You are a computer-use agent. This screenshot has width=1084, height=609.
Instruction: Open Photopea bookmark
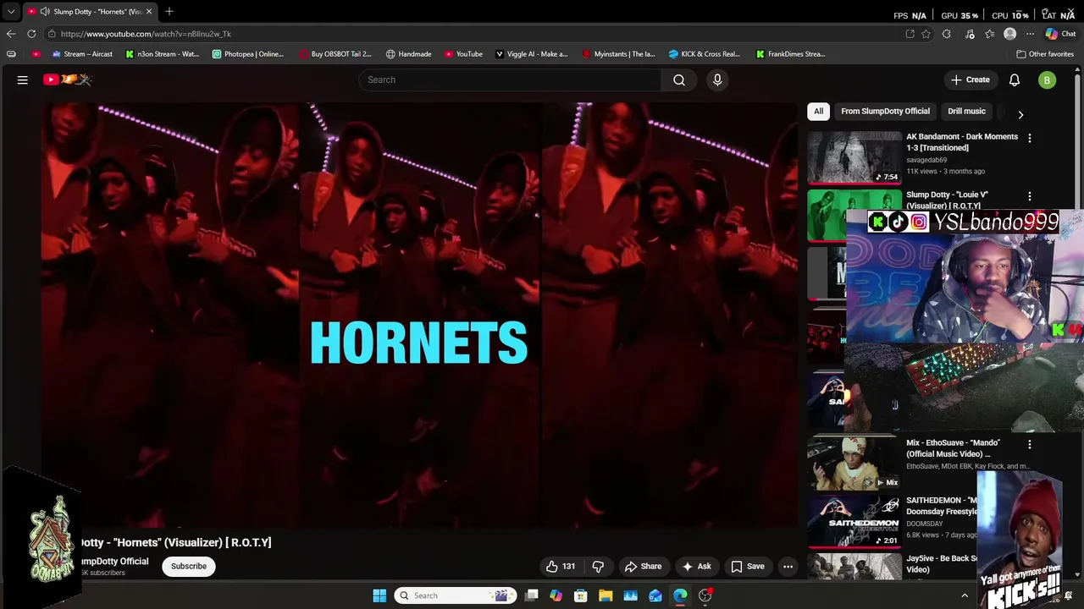click(248, 54)
